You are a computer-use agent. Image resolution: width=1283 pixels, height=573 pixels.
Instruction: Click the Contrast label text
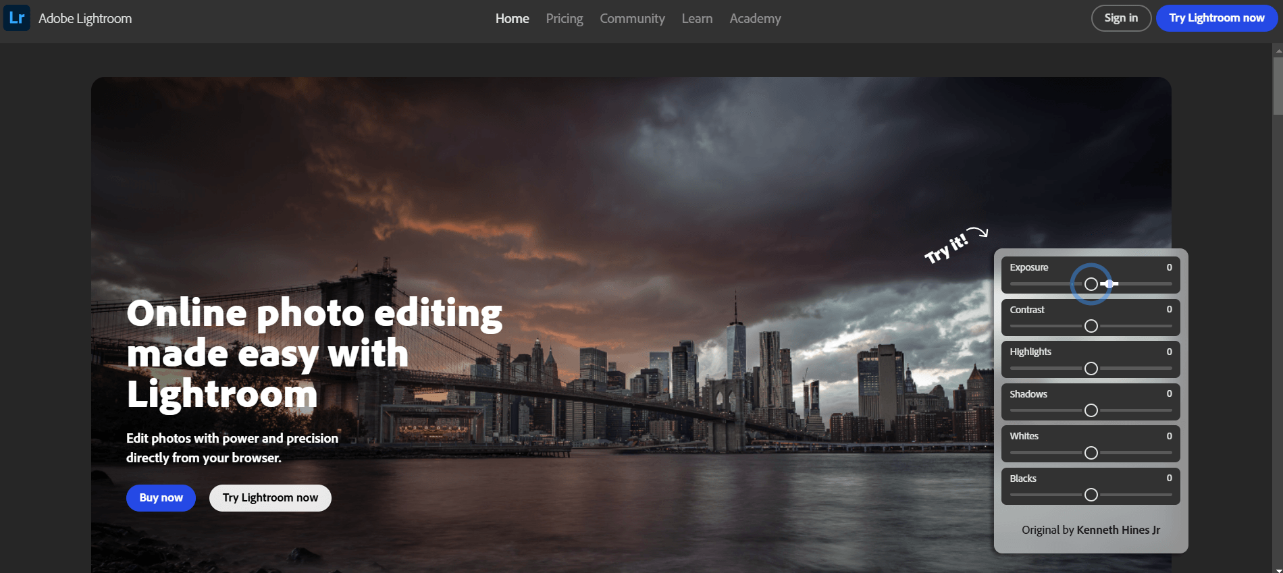(x=1027, y=310)
